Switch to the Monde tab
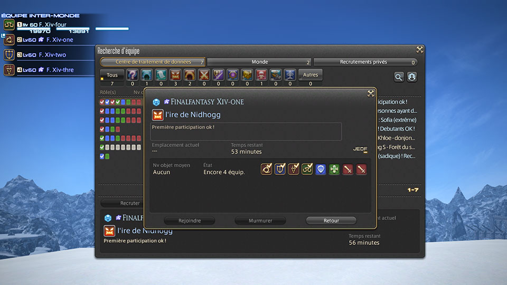The width and height of the screenshot is (507, 285). tap(259, 62)
